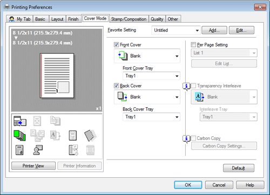Viewport: 270px width, 195px height.
Task: Expand the Favorite Setting Untitled dropdown
Action: point(176,30)
